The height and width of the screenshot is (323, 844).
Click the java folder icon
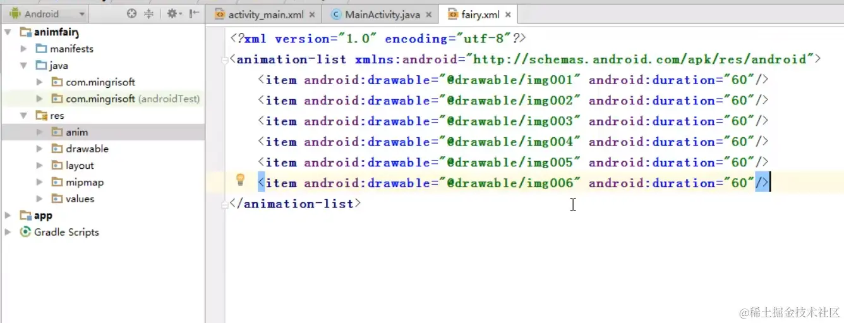(x=41, y=65)
